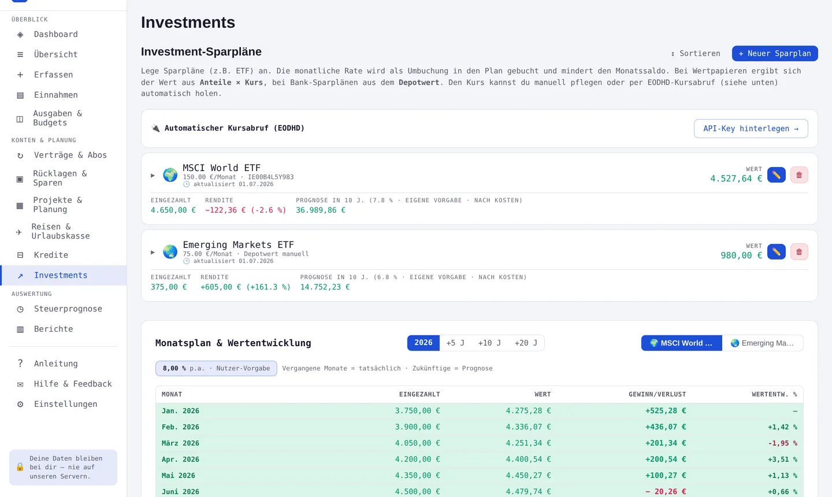Switch to the MSCI World plan tab
The width and height of the screenshot is (832, 497).
point(682,343)
